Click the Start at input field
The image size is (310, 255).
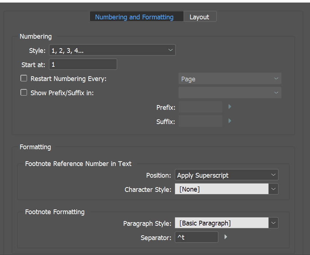[83, 65]
